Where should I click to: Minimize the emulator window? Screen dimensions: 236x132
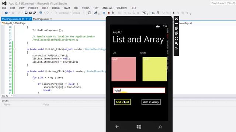pos(176,23)
